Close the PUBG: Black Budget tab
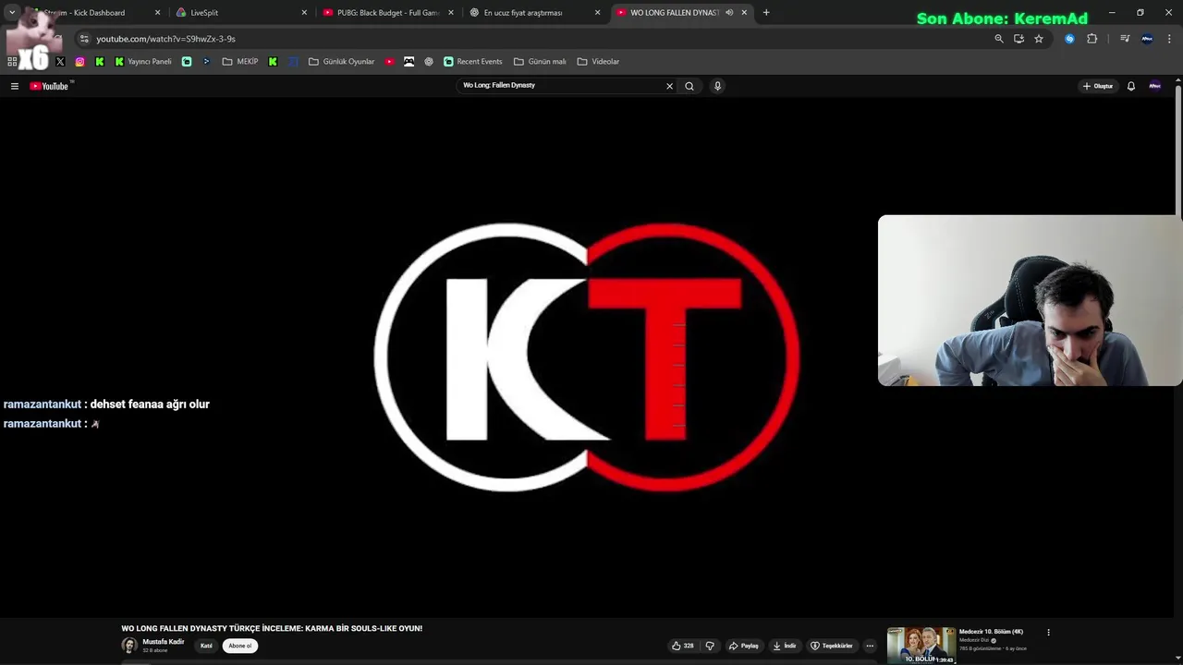 [451, 13]
